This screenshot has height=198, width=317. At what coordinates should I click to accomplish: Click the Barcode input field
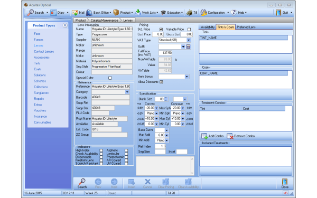point(110,97)
